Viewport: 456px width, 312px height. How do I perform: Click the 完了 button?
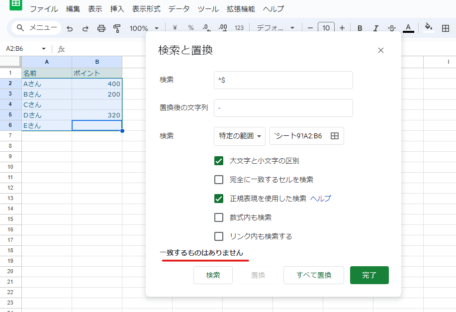(x=369, y=275)
